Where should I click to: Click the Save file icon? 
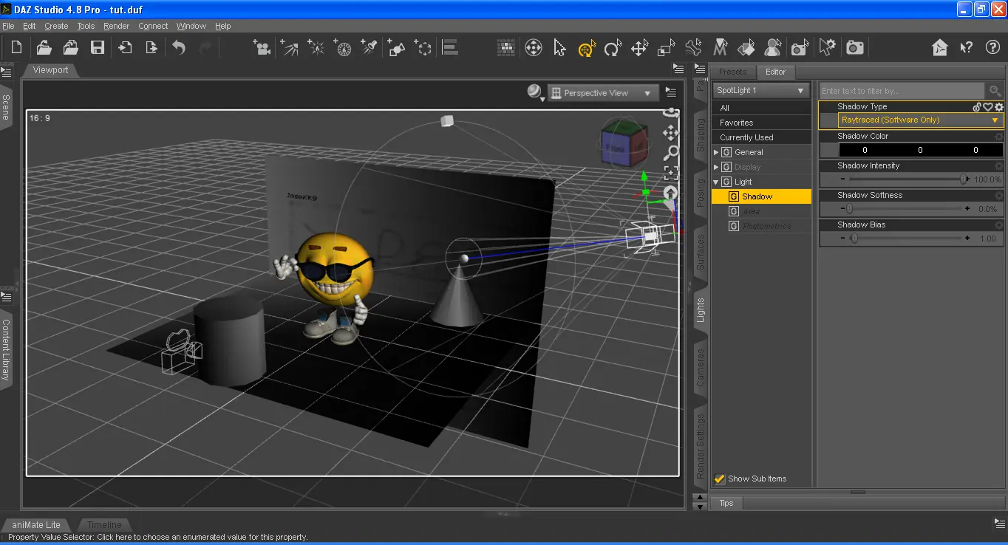tap(98, 48)
